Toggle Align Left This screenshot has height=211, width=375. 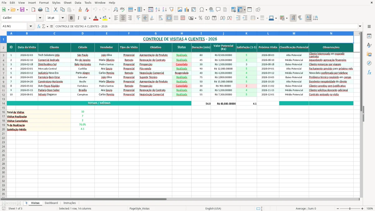coord(116,18)
